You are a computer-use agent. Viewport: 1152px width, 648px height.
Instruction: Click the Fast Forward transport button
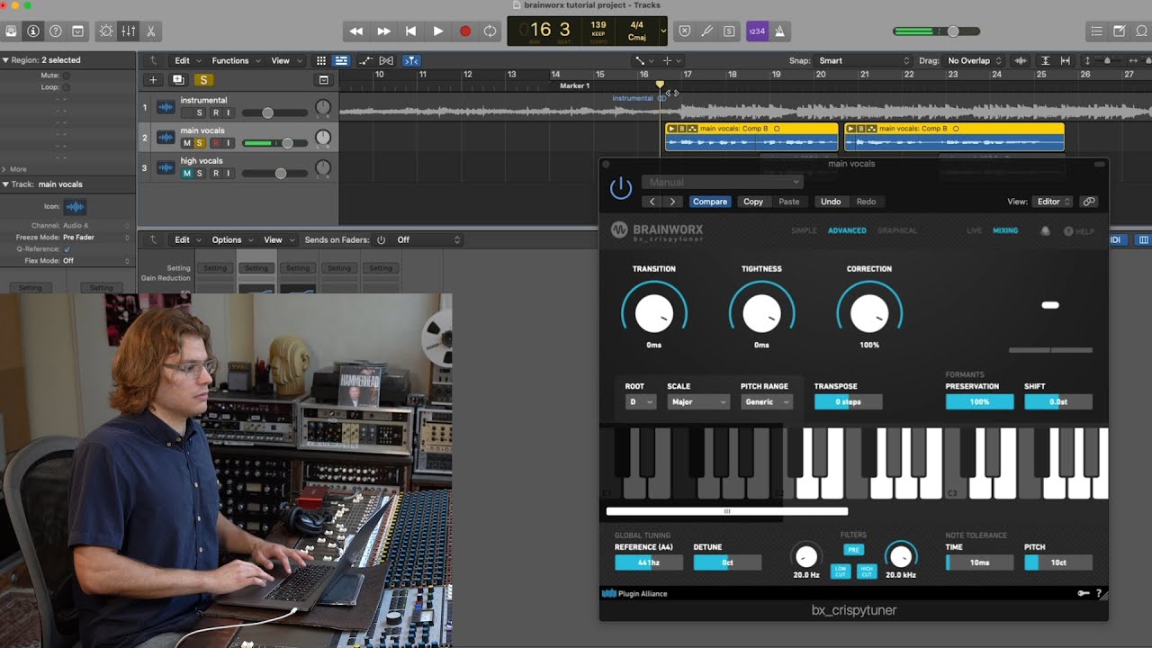[383, 31]
